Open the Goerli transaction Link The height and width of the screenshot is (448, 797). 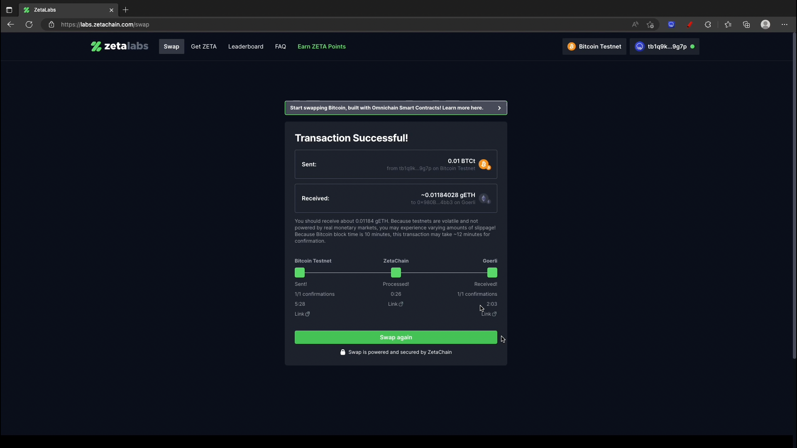(489, 314)
